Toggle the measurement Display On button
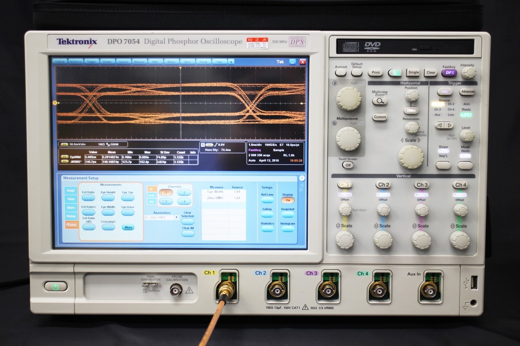This screenshot has width=520, height=346. (x=287, y=200)
